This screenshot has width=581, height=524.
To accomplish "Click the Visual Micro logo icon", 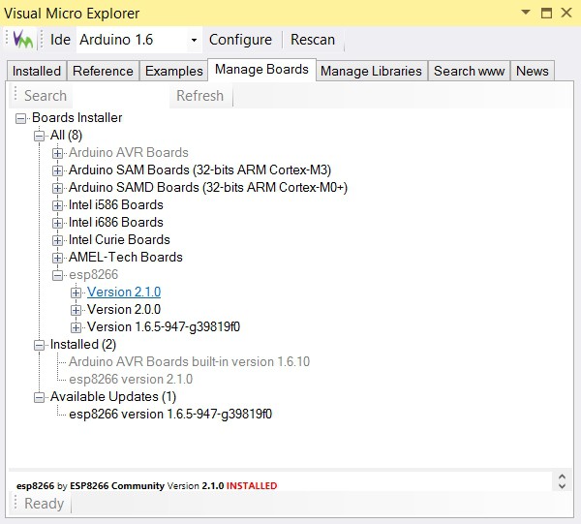I will pos(23,40).
